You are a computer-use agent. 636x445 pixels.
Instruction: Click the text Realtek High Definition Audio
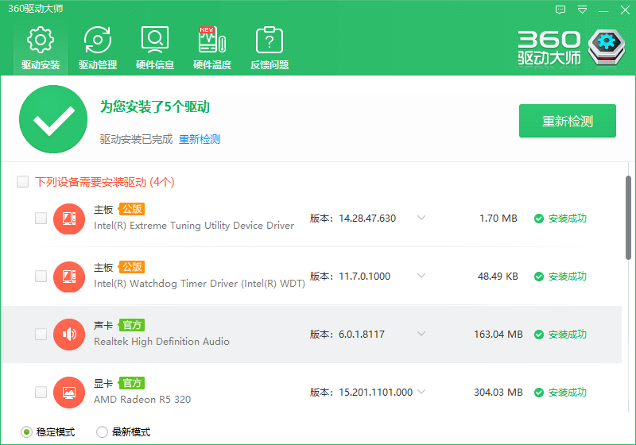(x=161, y=342)
